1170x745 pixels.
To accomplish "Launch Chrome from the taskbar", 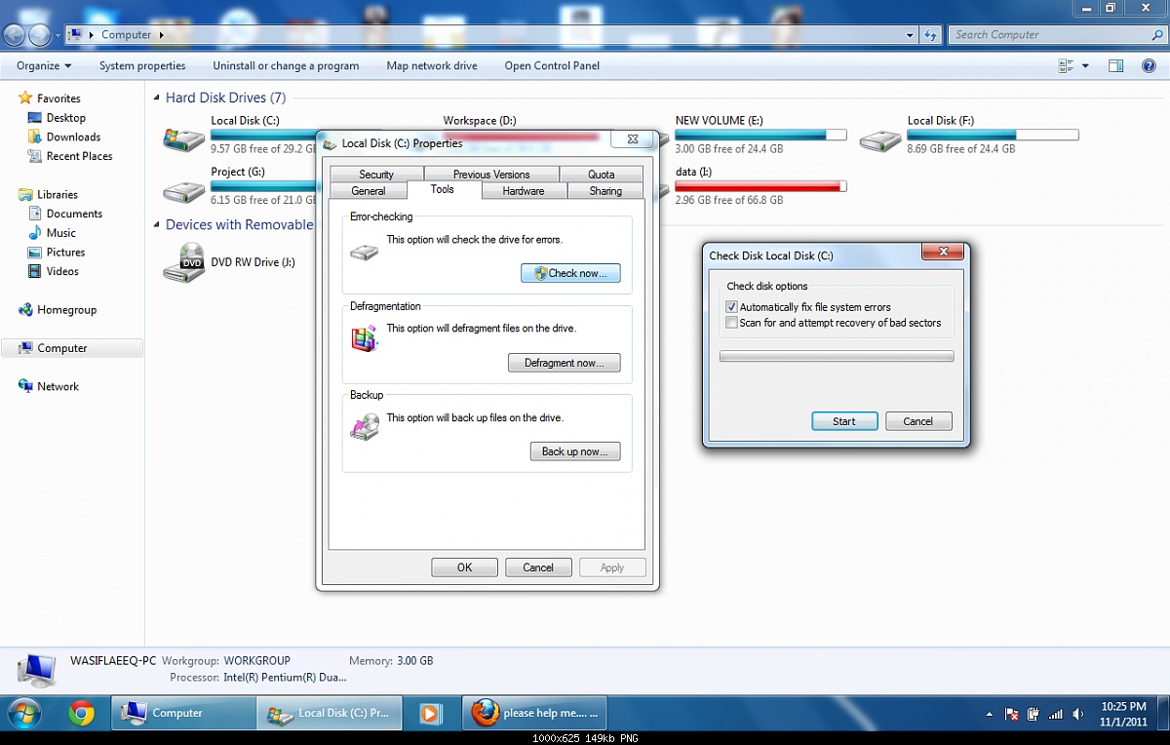I will 81,714.
